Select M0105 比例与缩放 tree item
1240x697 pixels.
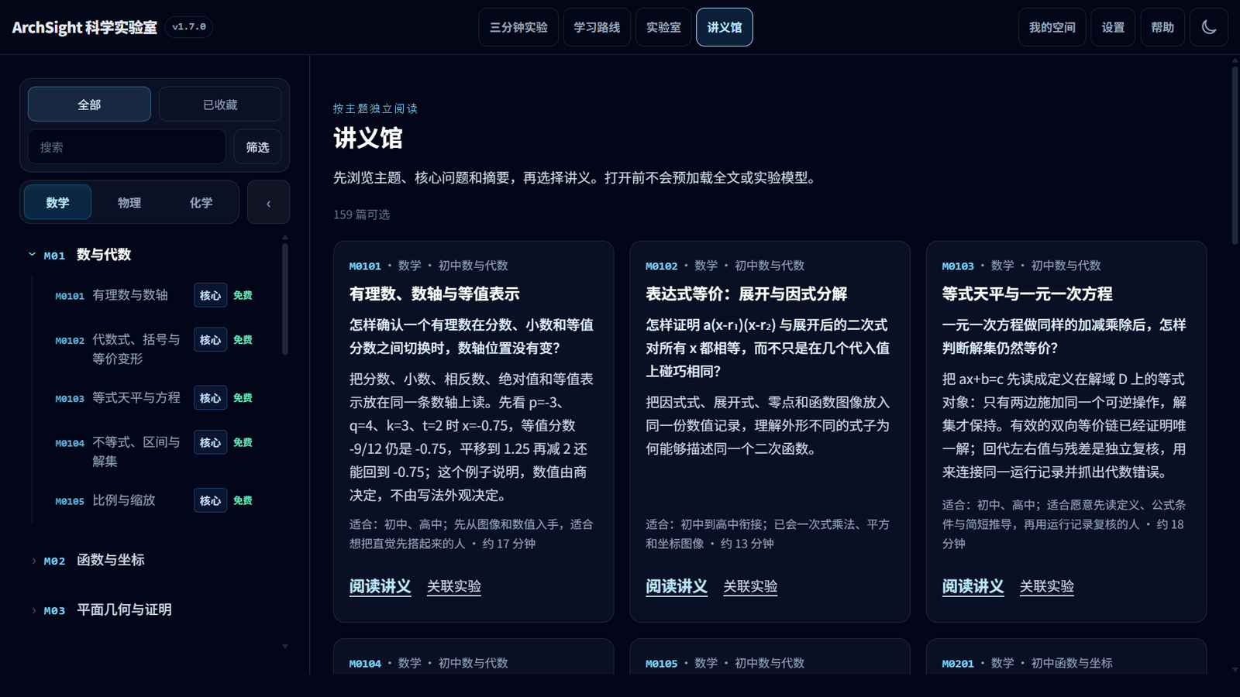coord(105,500)
